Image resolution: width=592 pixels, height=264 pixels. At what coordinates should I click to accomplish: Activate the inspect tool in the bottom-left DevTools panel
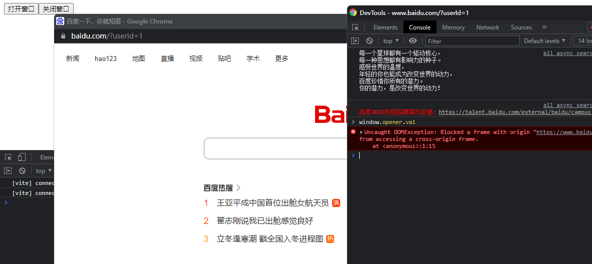pyautogui.click(x=9, y=157)
